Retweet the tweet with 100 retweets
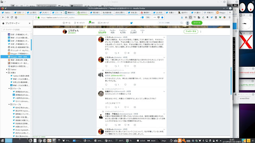Screen dimensions: 255x143 (116, 125)
